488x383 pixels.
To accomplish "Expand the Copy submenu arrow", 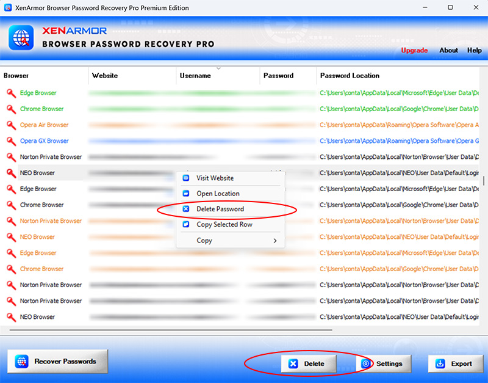I will click(x=275, y=241).
